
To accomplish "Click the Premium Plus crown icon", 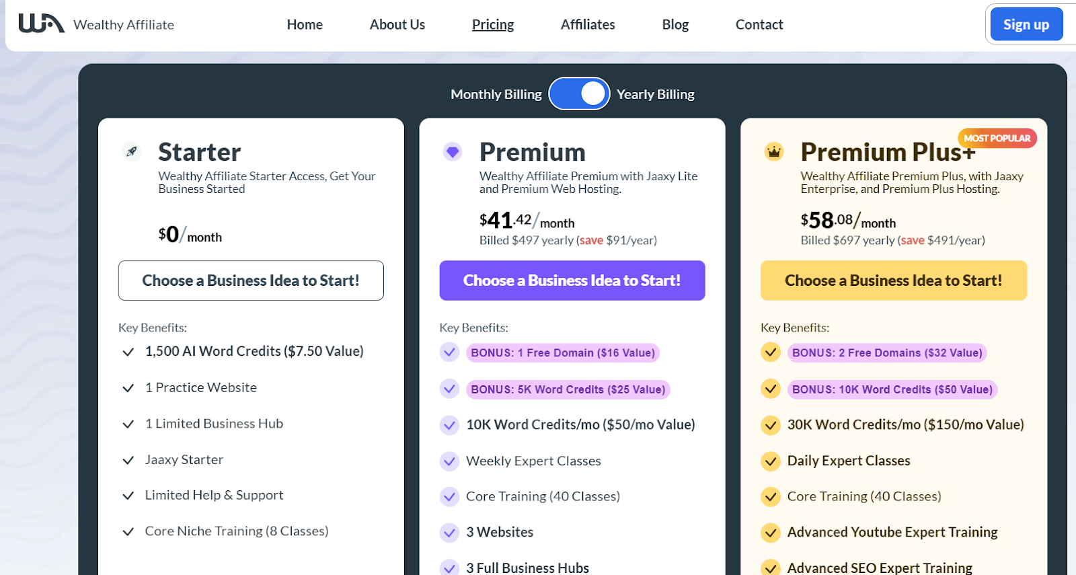I will (774, 151).
